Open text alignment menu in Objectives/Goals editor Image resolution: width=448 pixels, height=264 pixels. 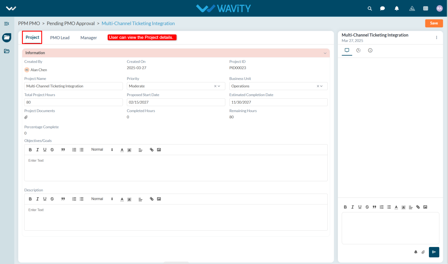click(140, 150)
